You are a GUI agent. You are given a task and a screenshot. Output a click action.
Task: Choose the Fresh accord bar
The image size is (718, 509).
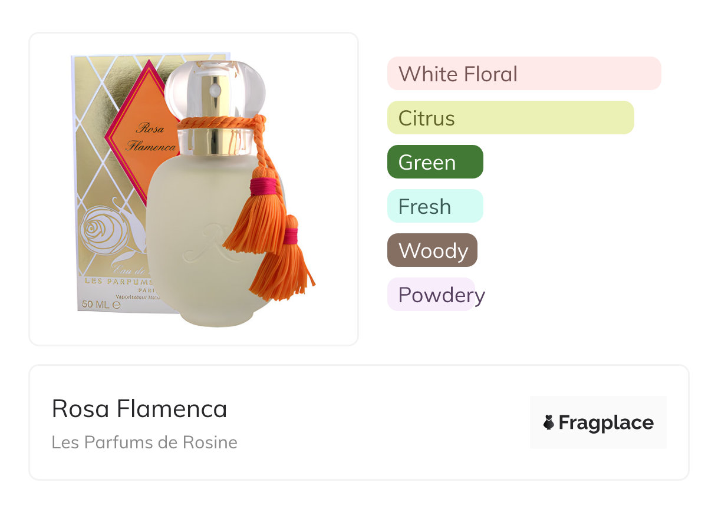[434, 206]
